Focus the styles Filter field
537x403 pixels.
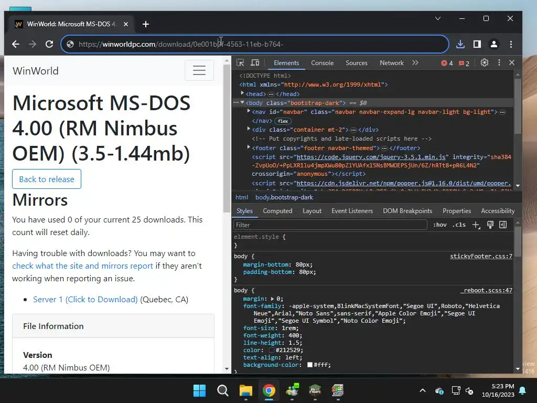pyautogui.click(x=330, y=225)
